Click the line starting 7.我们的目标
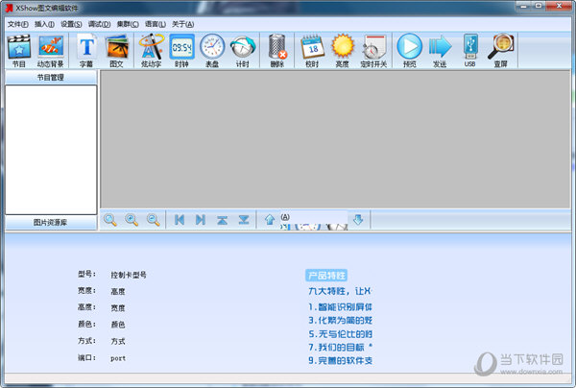This screenshot has height=388, width=576. pyautogui.click(x=340, y=347)
